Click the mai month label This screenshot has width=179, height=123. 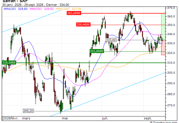65,118
